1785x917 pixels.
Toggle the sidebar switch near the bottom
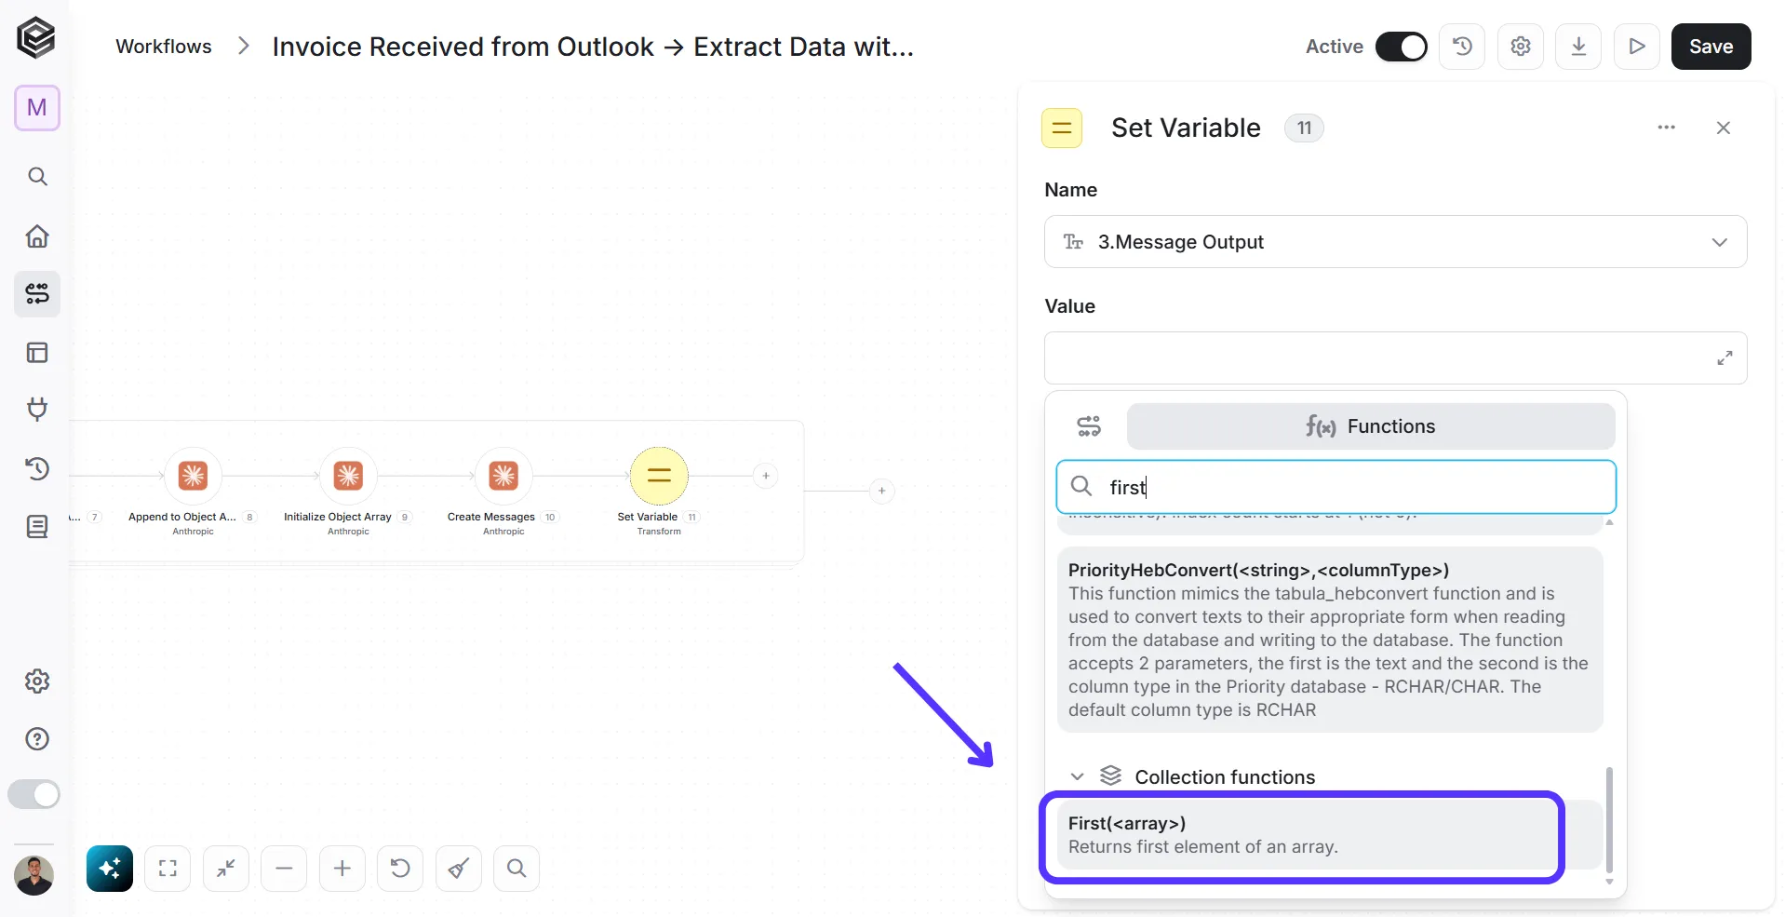(34, 794)
